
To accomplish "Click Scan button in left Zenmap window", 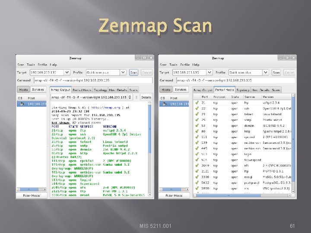I will coord(133,72).
